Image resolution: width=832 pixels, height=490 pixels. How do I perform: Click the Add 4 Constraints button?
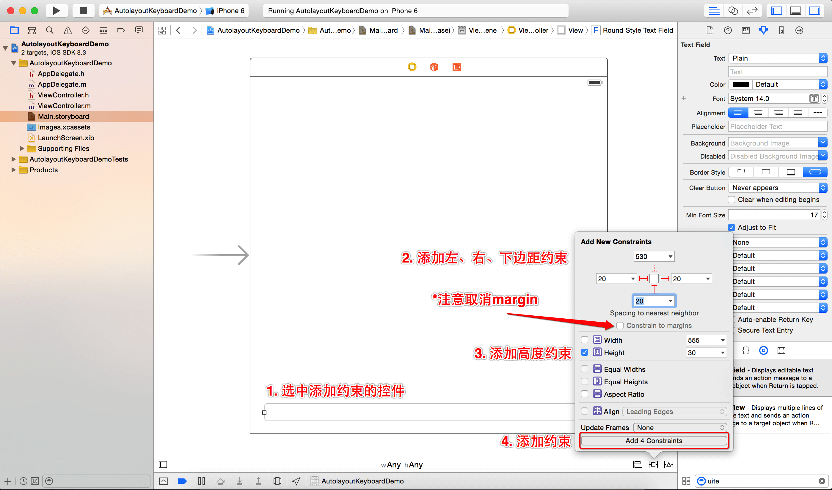click(654, 440)
